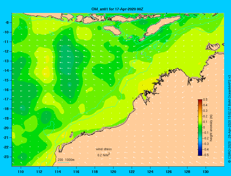The height and width of the screenshot is (176, 231).
Task: Click the 'height anomaly (m)' color bar label
Action: [x=211, y=128]
